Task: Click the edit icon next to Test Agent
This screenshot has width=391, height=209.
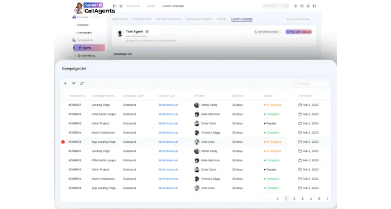Action: 147,31
